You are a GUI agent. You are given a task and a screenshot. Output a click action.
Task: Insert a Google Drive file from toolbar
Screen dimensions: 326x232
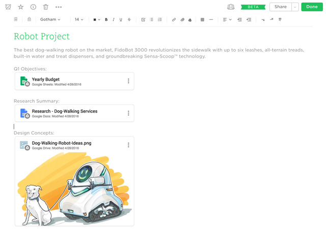tap(190, 20)
